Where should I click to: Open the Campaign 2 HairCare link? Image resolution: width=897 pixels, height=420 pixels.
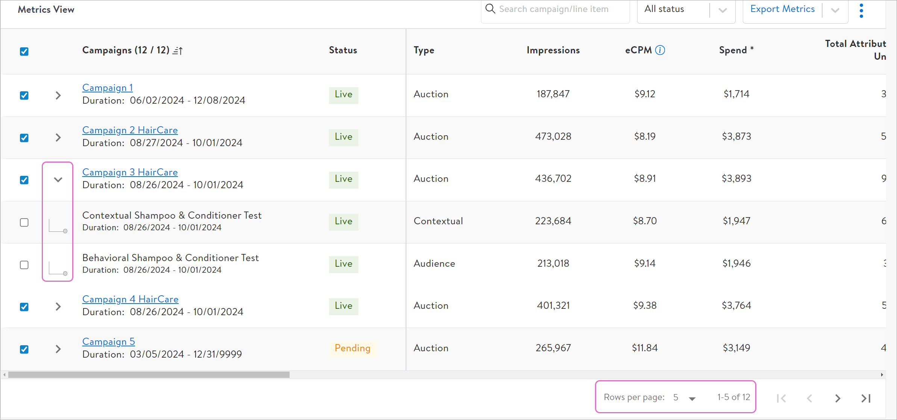(x=130, y=130)
